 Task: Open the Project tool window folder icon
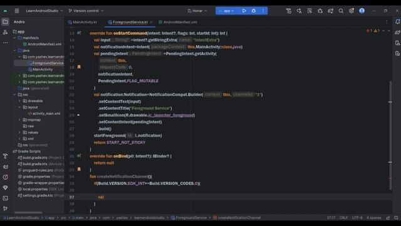(x=5, y=22)
